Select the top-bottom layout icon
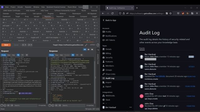200x112 pixels. (88, 49)
